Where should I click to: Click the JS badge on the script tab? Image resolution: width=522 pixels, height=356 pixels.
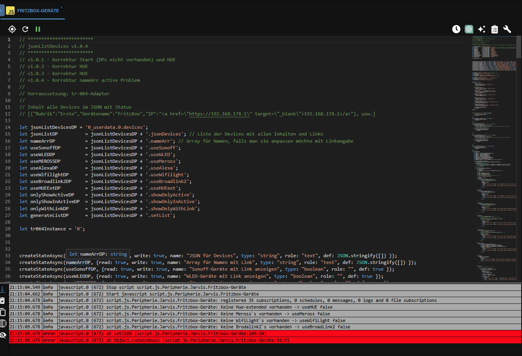point(11,11)
